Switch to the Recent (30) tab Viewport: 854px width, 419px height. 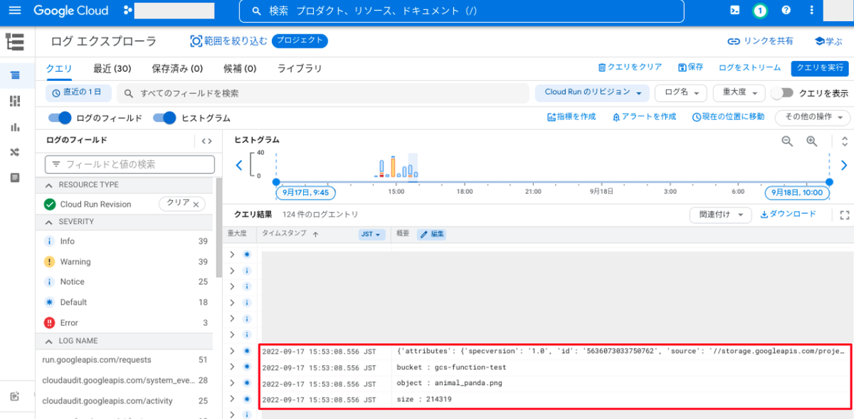[x=112, y=68]
